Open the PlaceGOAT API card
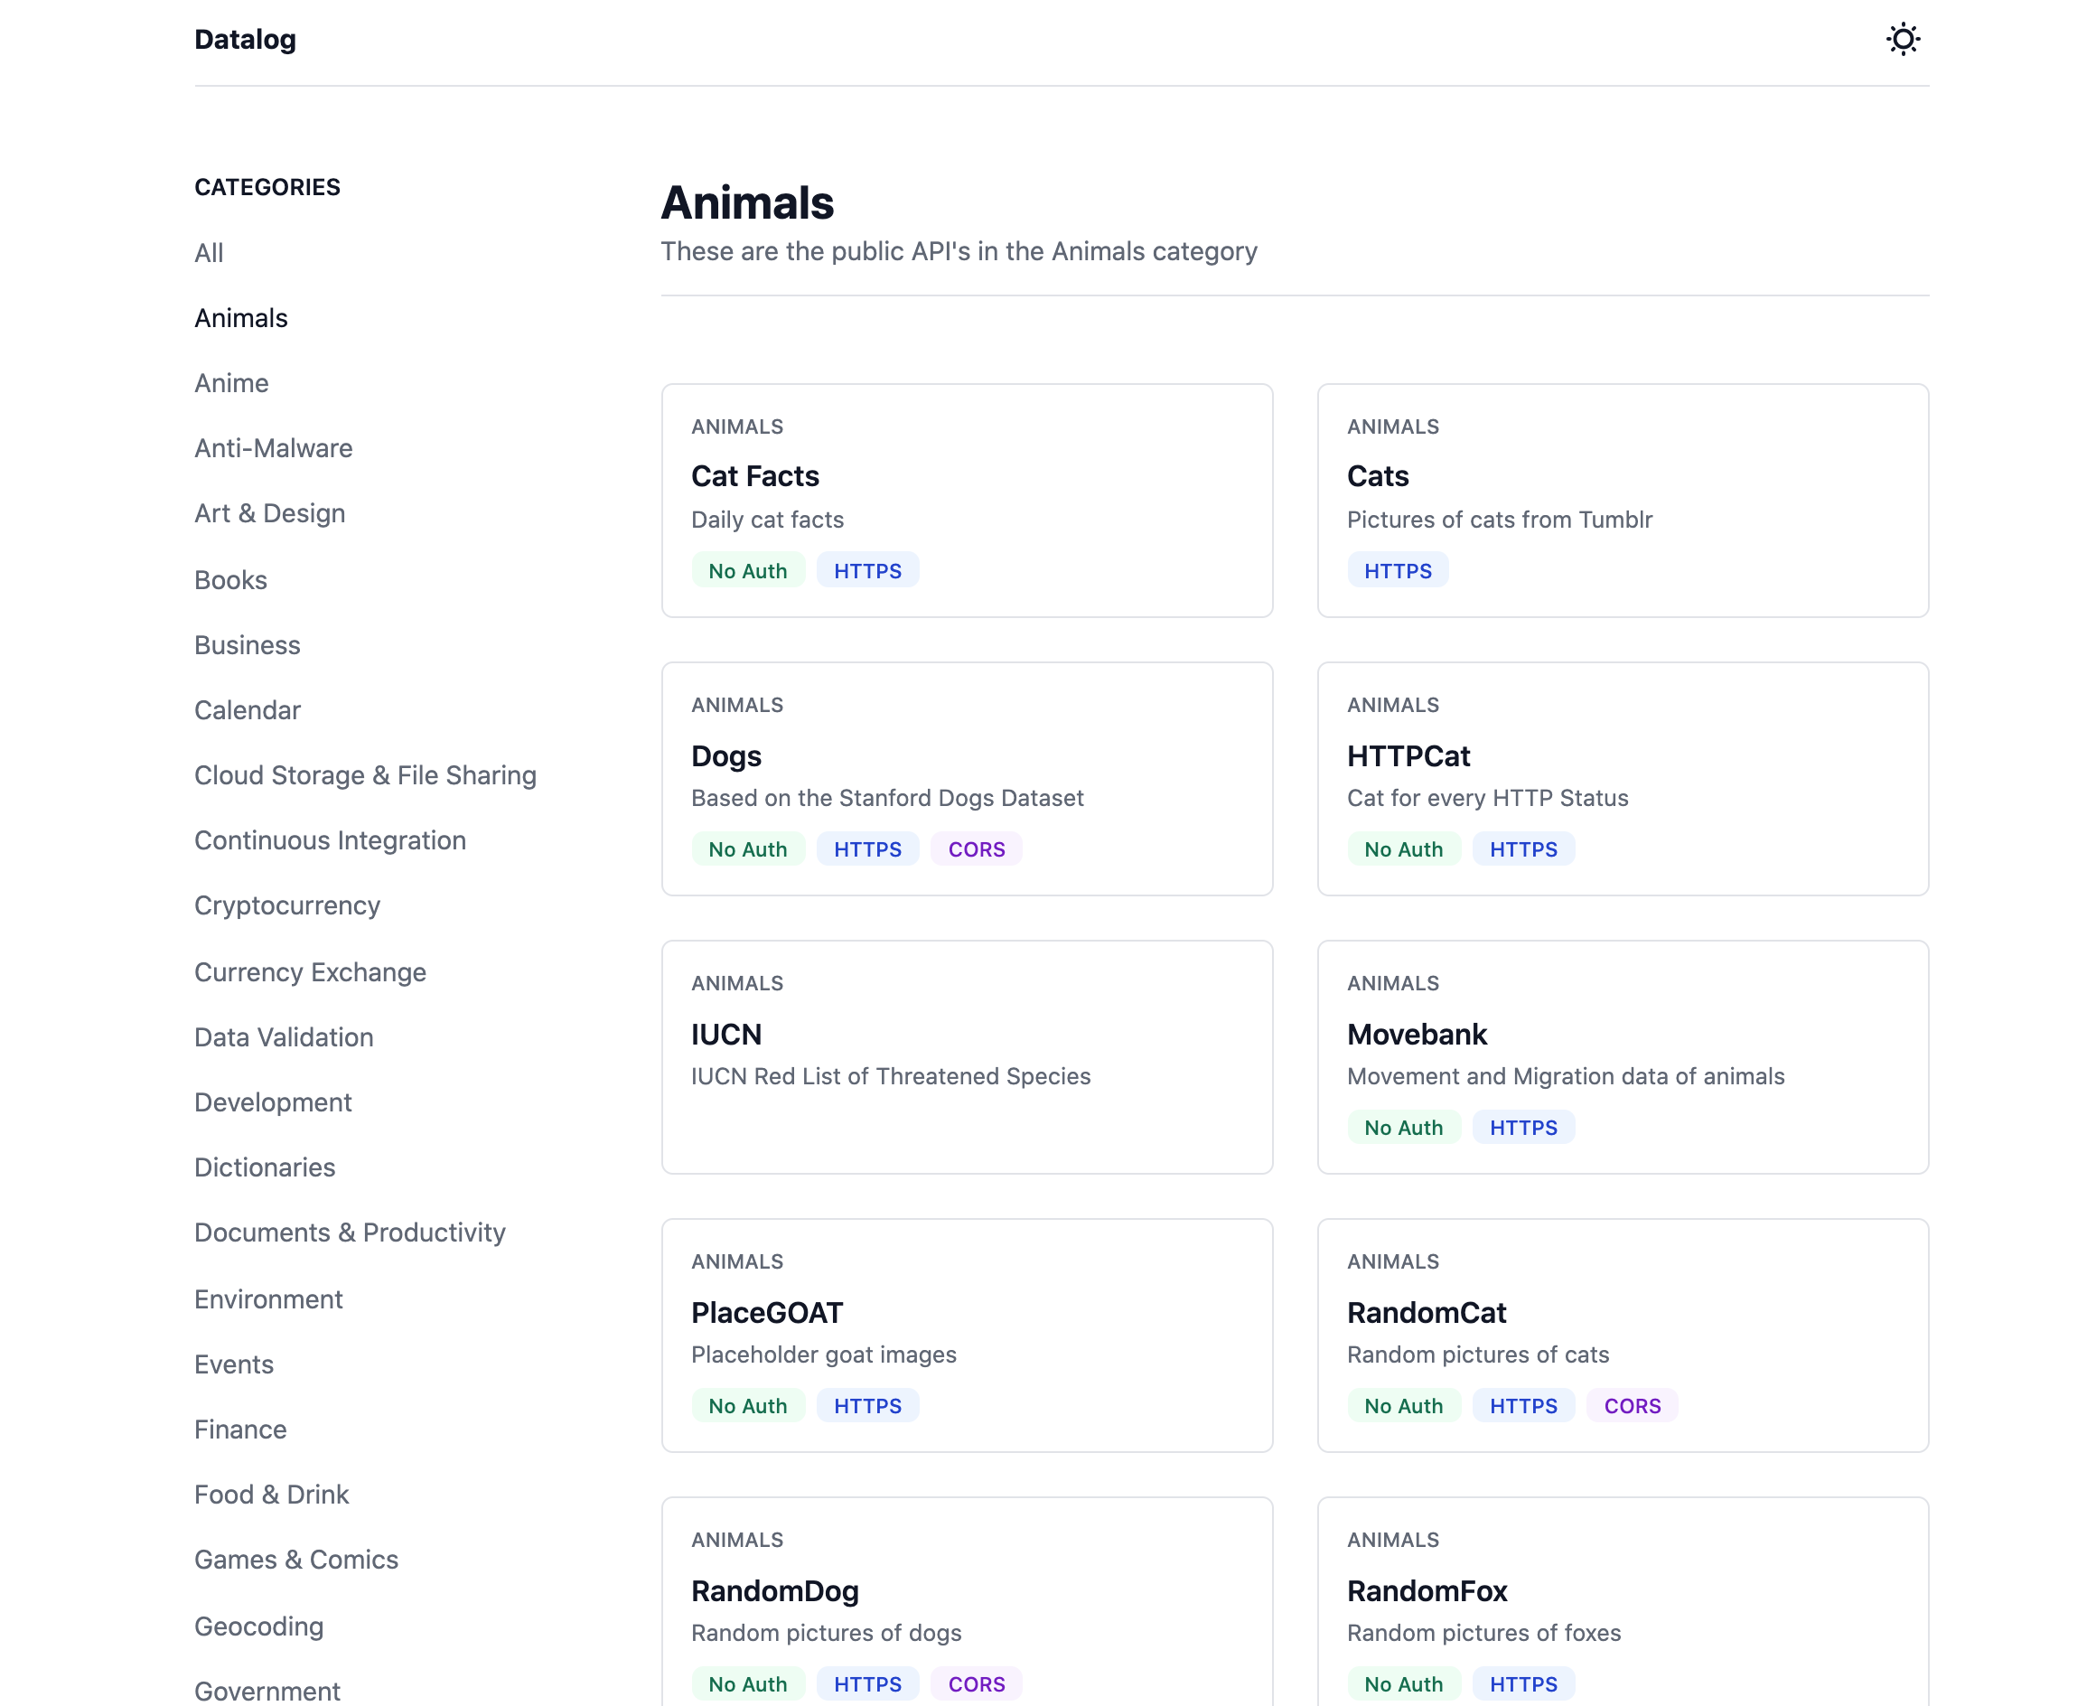The width and height of the screenshot is (2096, 1706). tap(966, 1335)
